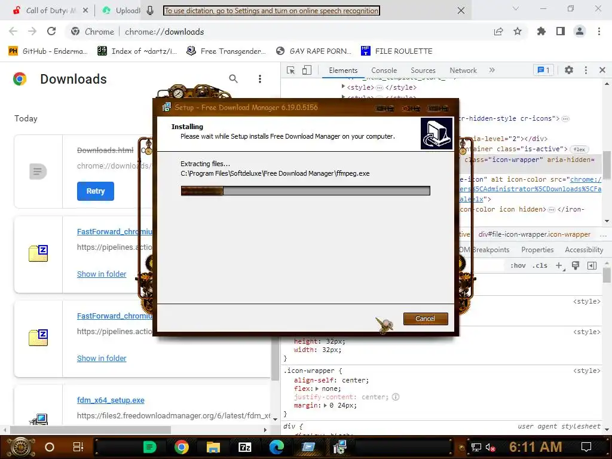This screenshot has width=612, height=459.
Task: Open the FILE ROULETTE bookmark
Action: pyautogui.click(x=397, y=51)
